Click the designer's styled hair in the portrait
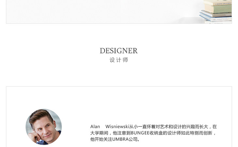238x147 pixels. click(x=40, y=115)
